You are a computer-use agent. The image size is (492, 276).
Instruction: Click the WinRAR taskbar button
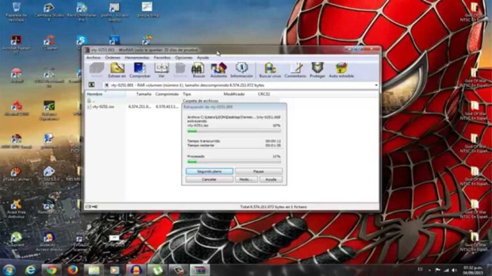[x=200, y=270]
